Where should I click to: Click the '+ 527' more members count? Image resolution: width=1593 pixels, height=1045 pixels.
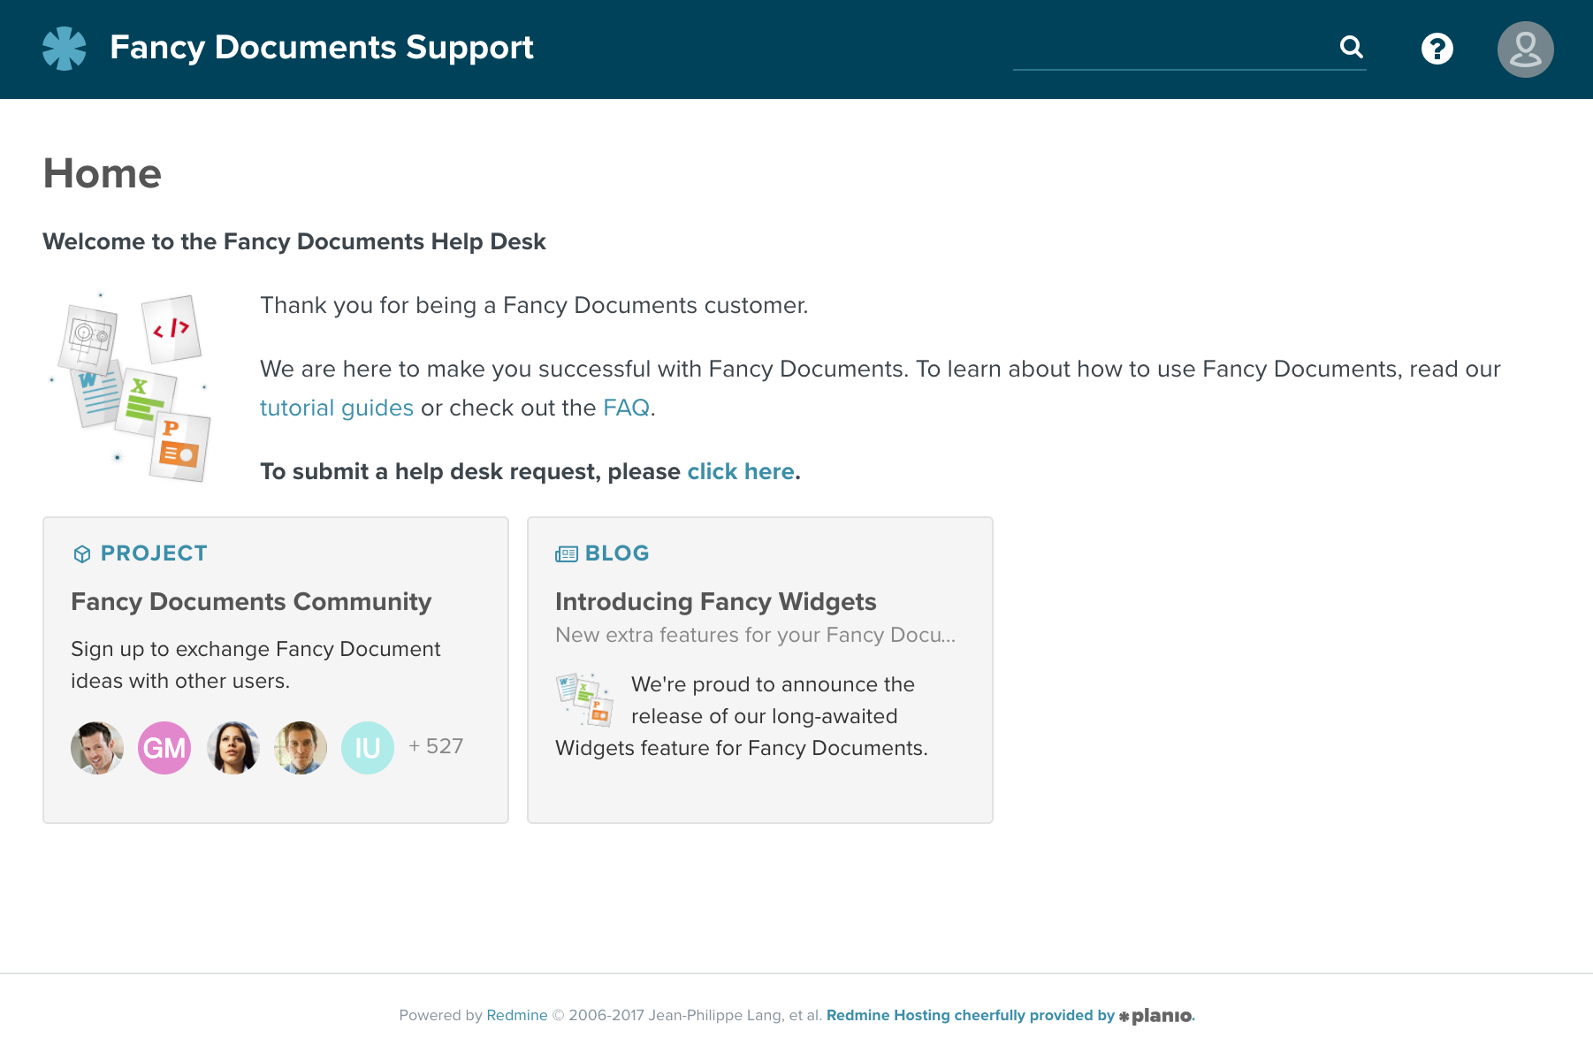coord(436,746)
